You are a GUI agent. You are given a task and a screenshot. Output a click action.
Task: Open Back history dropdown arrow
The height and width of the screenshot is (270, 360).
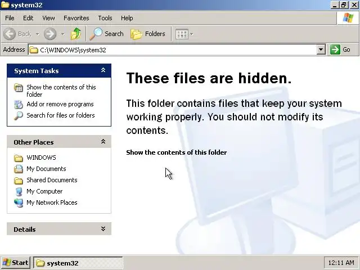click(37, 34)
